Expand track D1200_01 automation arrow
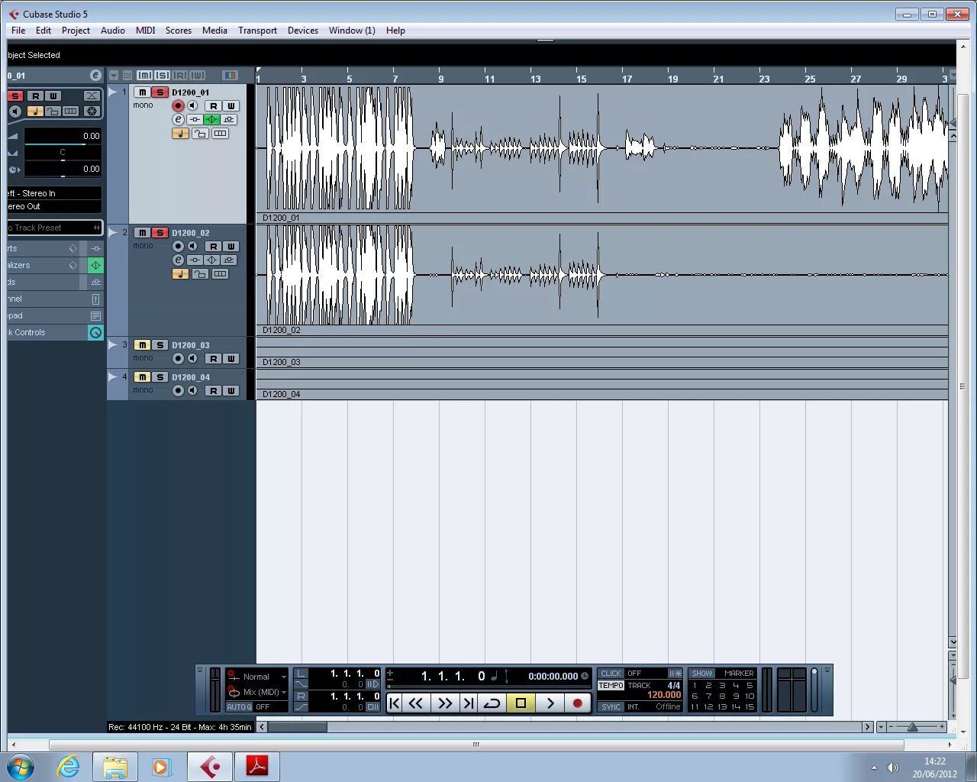This screenshot has height=782, width=977. pos(113,92)
